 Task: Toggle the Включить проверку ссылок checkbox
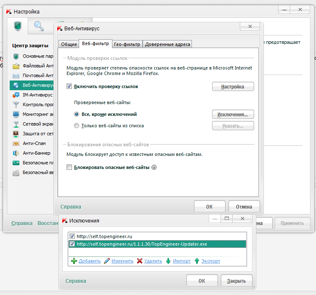[69, 86]
